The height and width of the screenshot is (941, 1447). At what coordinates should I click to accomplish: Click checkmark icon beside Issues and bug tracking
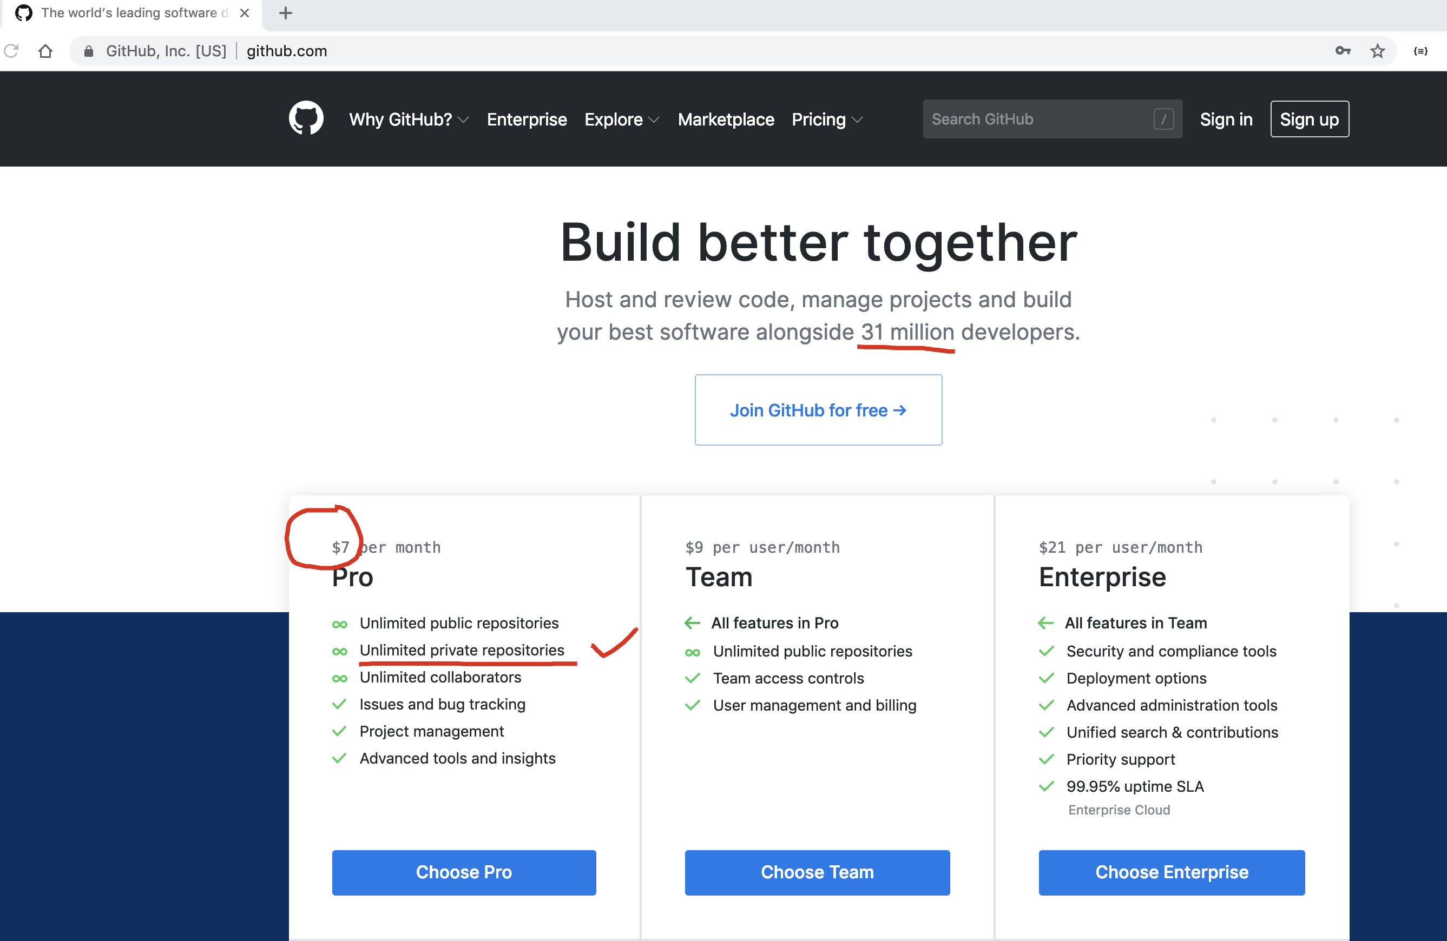pyautogui.click(x=339, y=704)
